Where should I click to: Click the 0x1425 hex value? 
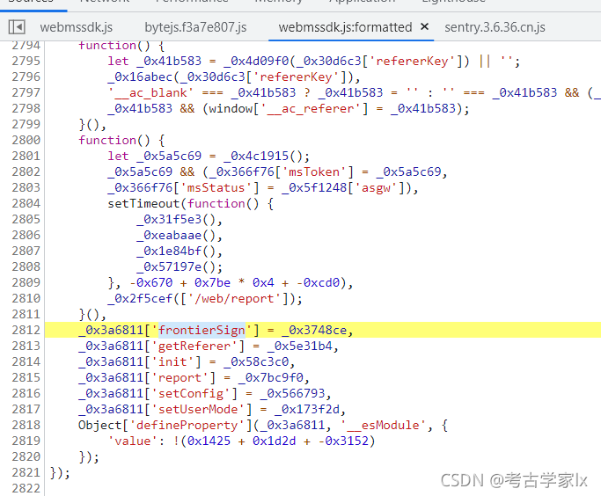209,441
